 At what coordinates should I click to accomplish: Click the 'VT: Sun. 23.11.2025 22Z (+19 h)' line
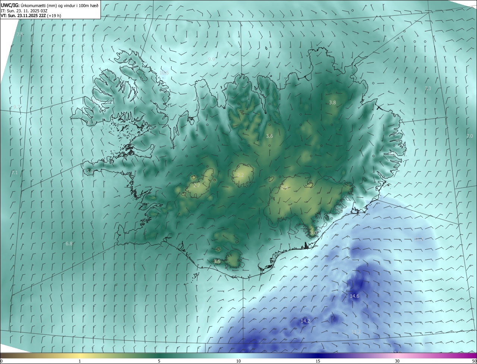tap(31, 16)
